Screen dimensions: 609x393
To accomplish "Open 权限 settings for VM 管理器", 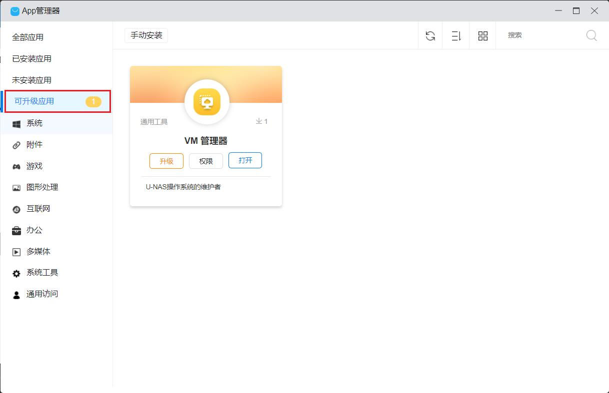I will [206, 161].
